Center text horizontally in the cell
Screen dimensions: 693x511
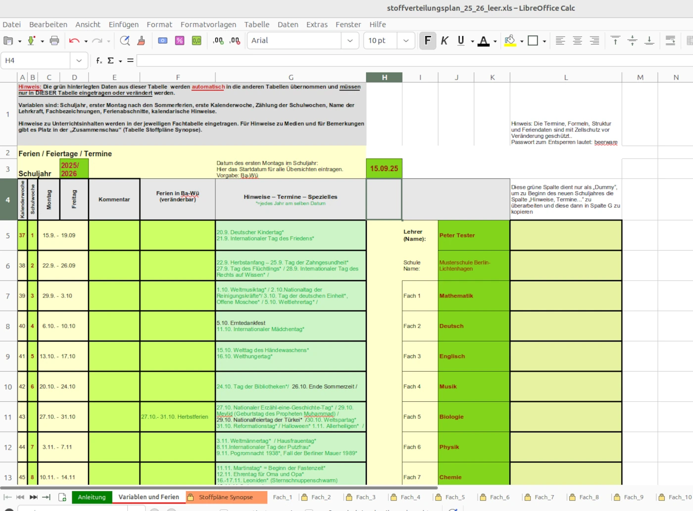(x=577, y=41)
